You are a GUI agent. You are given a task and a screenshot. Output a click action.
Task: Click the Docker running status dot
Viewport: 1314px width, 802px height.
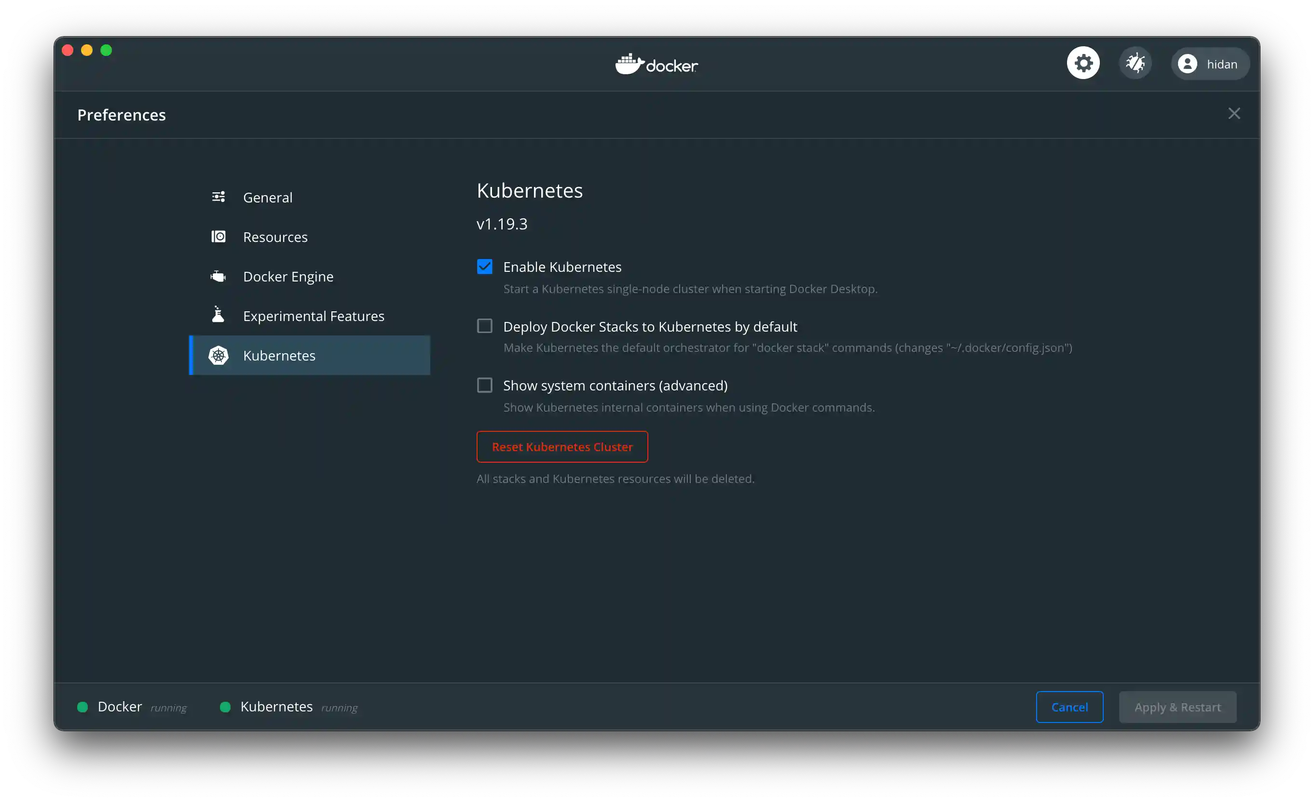point(82,707)
